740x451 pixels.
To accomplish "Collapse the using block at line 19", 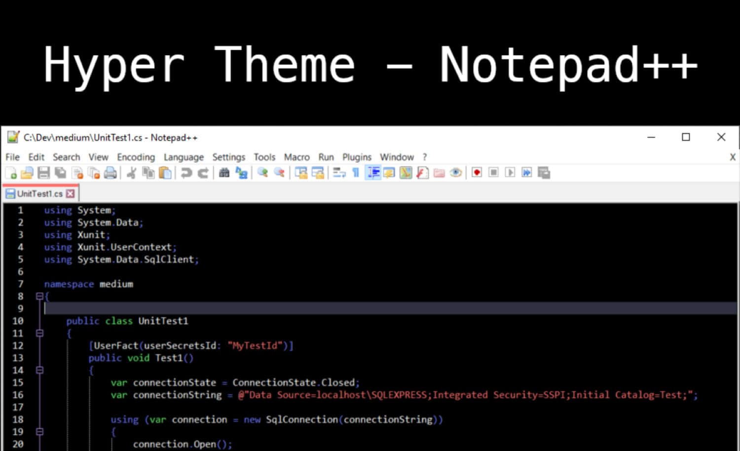I will point(39,432).
